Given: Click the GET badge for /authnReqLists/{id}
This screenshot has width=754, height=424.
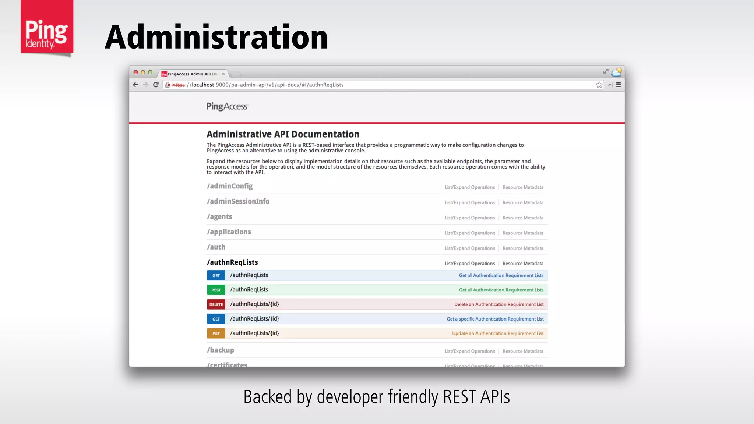Looking at the screenshot, I should click(x=216, y=319).
